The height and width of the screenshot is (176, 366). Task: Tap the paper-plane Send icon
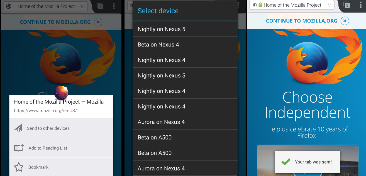click(18, 128)
